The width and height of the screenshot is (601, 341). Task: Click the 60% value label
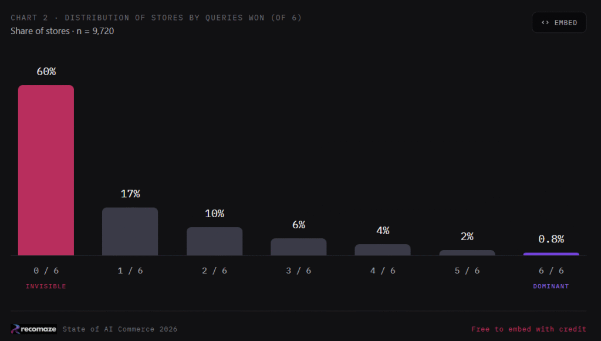[x=46, y=72]
